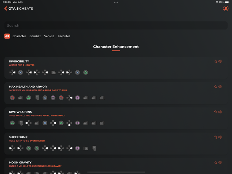Screen dimensions: 232x174
Task: Click the R2 trigger icon in Max Health row
Action: click(x=37, y=98)
